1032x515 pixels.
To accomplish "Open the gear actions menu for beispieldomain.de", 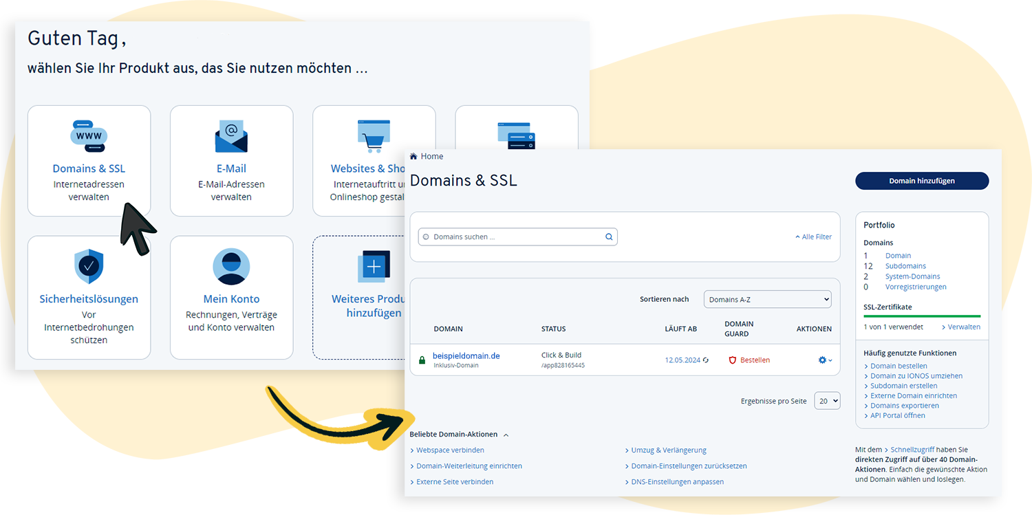I will coord(824,360).
